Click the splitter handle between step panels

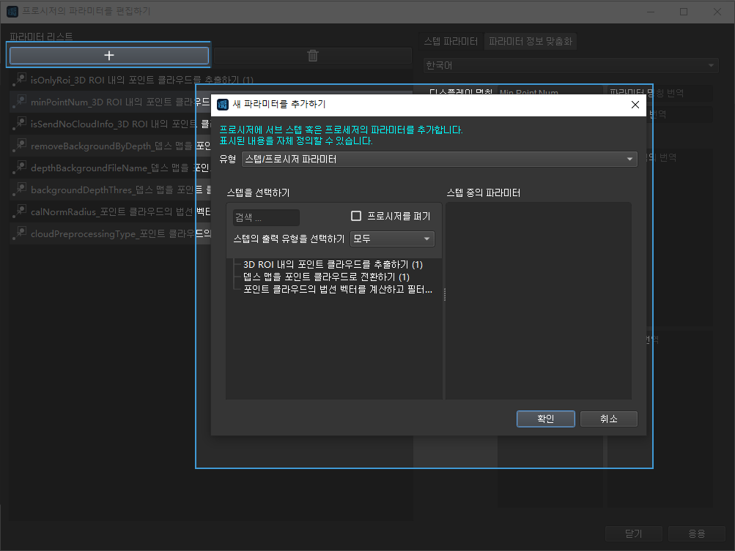point(444,294)
